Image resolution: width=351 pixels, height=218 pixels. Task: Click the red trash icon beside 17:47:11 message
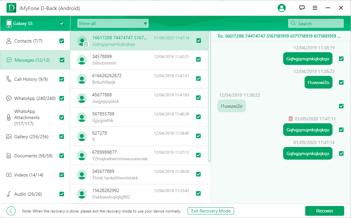pyautogui.click(x=291, y=119)
